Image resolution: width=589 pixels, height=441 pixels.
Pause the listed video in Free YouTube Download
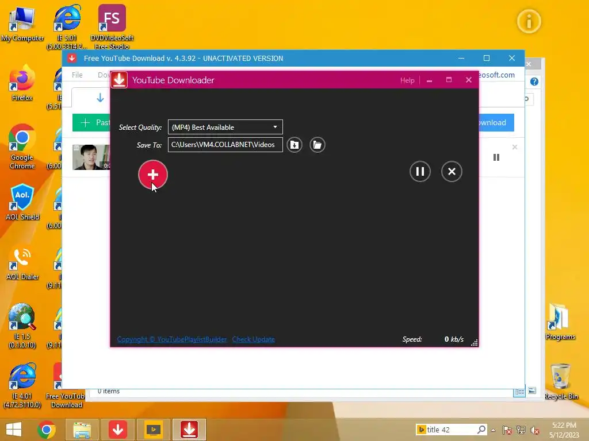point(496,157)
